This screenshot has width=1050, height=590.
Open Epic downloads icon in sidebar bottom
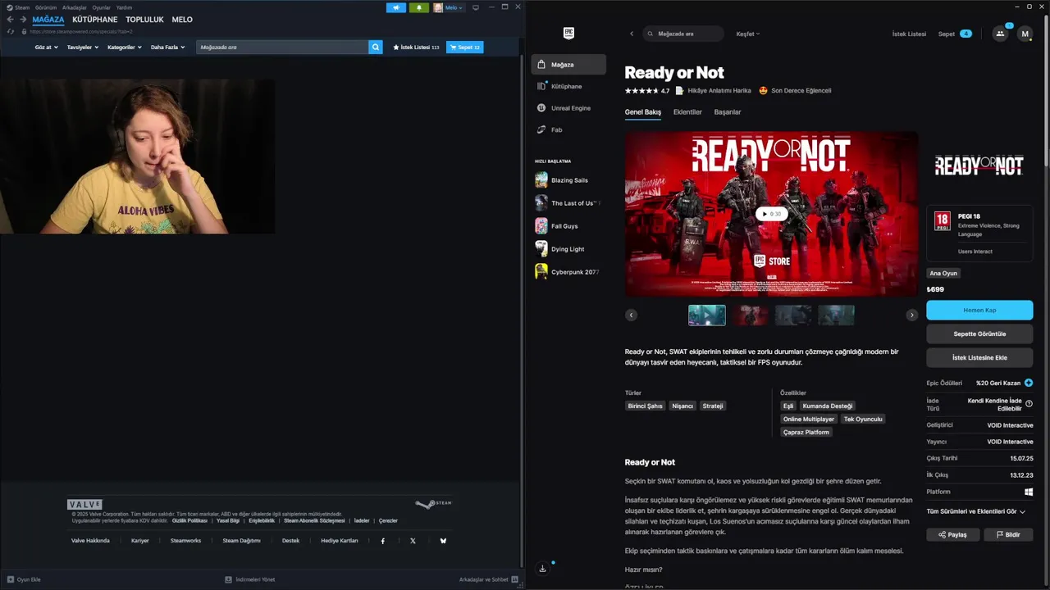coord(542,569)
